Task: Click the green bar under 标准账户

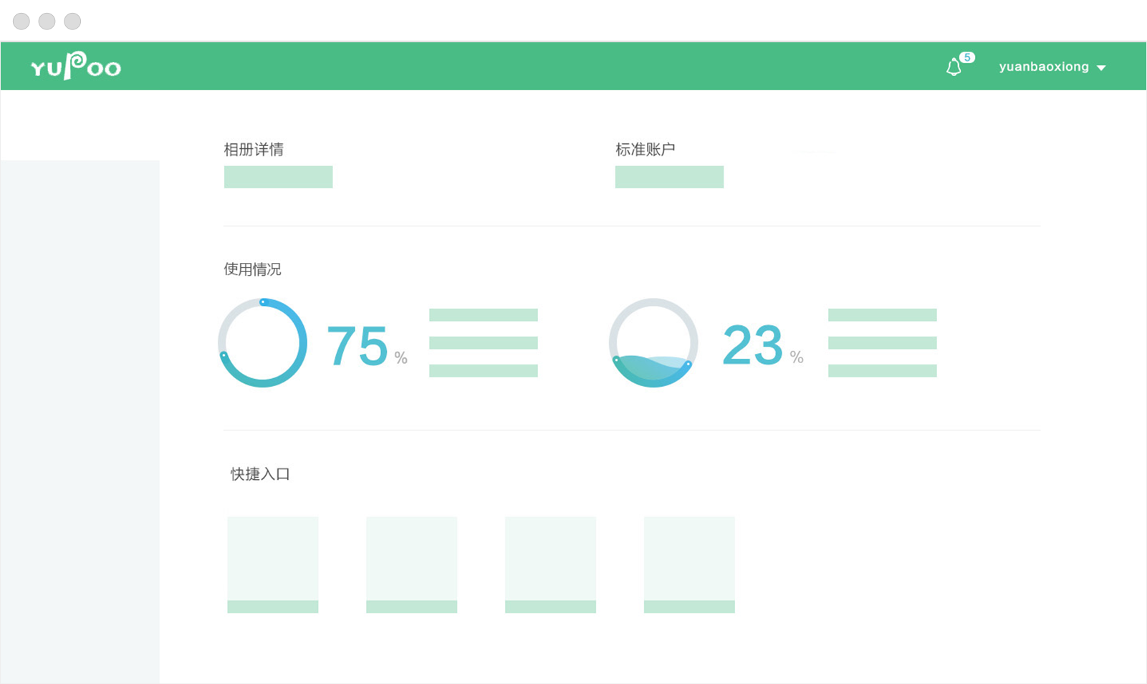Action: click(669, 177)
